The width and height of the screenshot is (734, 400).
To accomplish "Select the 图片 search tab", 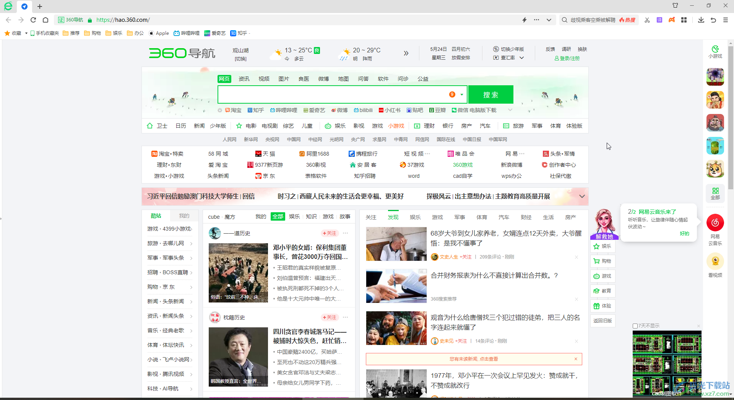I will click(284, 79).
